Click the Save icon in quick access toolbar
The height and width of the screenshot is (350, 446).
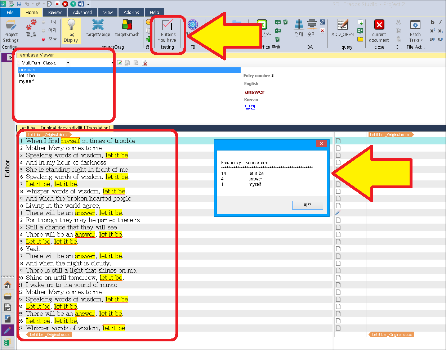pyautogui.click(x=19, y=4)
